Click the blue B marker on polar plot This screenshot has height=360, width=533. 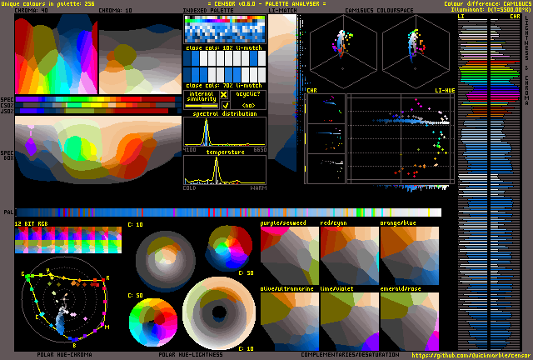73,343
